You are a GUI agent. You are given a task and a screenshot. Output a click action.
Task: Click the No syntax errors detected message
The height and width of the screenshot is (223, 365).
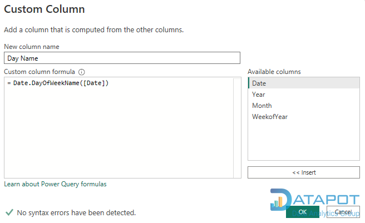(x=76, y=212)
